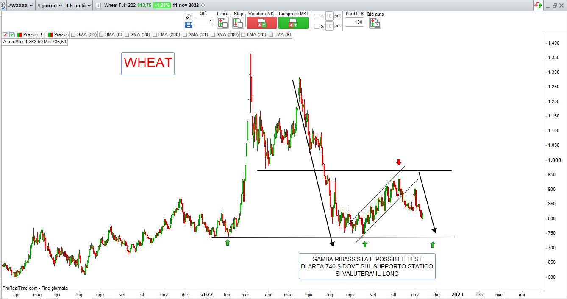The height and width of the screenshot is (299, 567).
Task: Click the Wheat Full1222 instrument name
Action: click(x=120, y=6)
